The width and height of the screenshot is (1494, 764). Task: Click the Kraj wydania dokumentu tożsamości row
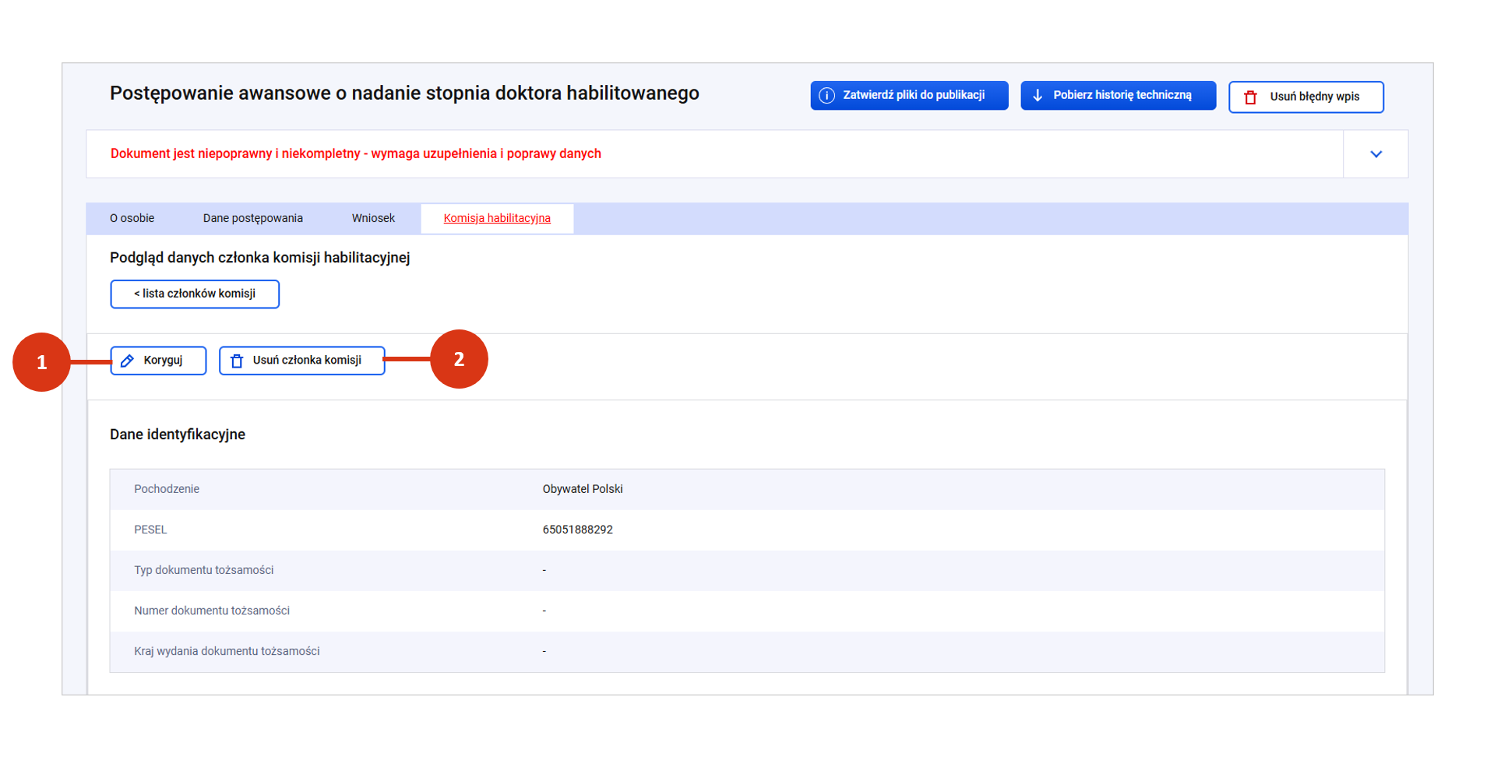[226, 651]
